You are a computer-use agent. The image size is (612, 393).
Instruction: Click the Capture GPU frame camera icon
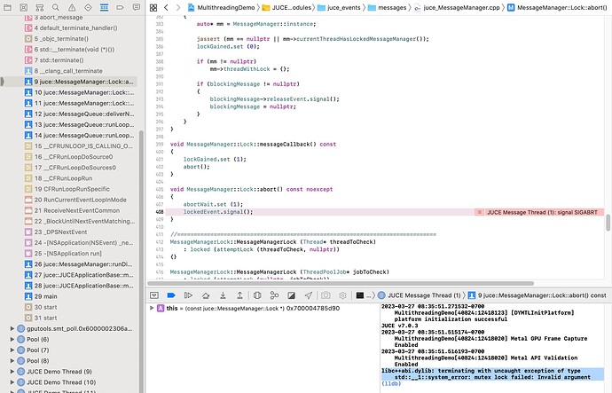click(326, 295)
